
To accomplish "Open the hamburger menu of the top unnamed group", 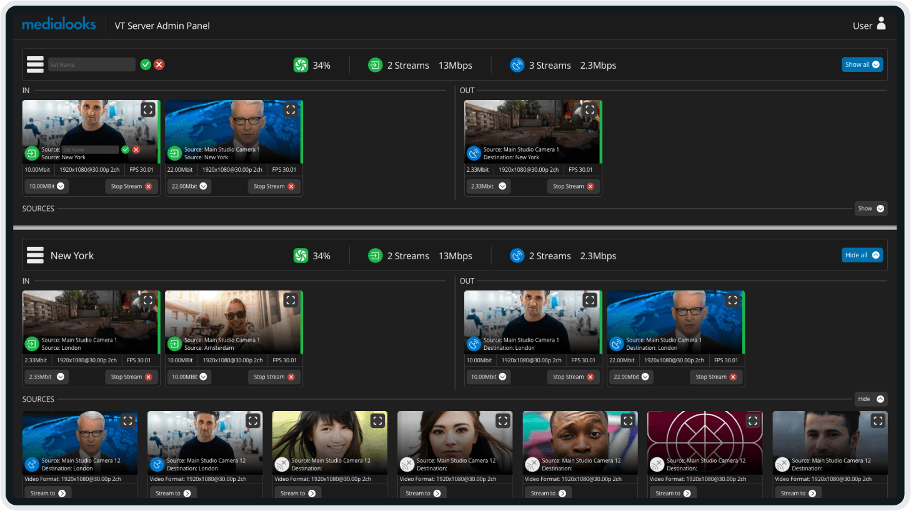I will point(34,64).
